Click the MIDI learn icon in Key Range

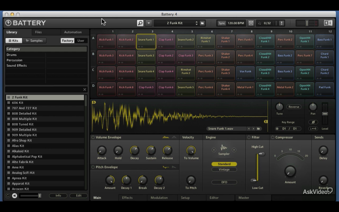(x=277, y=129)
